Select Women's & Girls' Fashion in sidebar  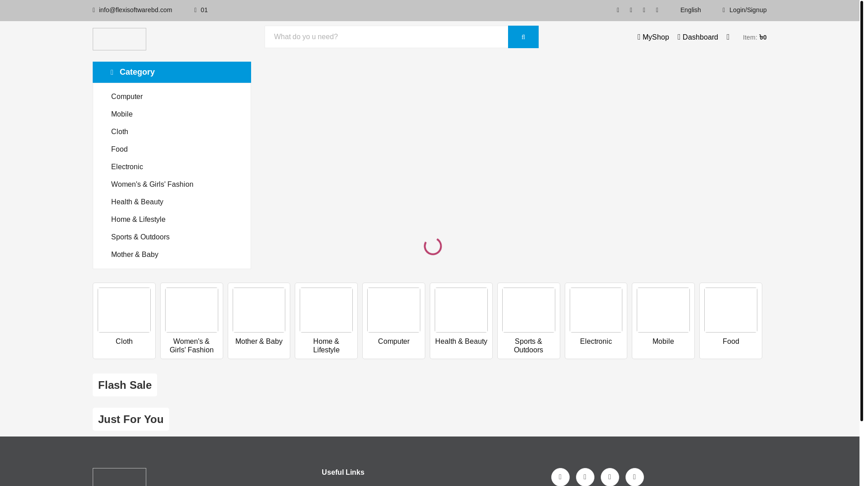152,184
